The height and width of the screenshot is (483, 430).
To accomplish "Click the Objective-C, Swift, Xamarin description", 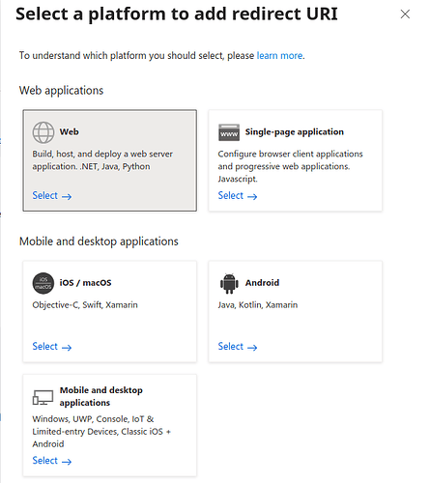I will tap(85, 305).
